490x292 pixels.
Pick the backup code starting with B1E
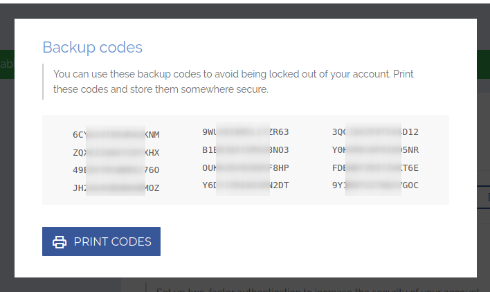point(245,149)
